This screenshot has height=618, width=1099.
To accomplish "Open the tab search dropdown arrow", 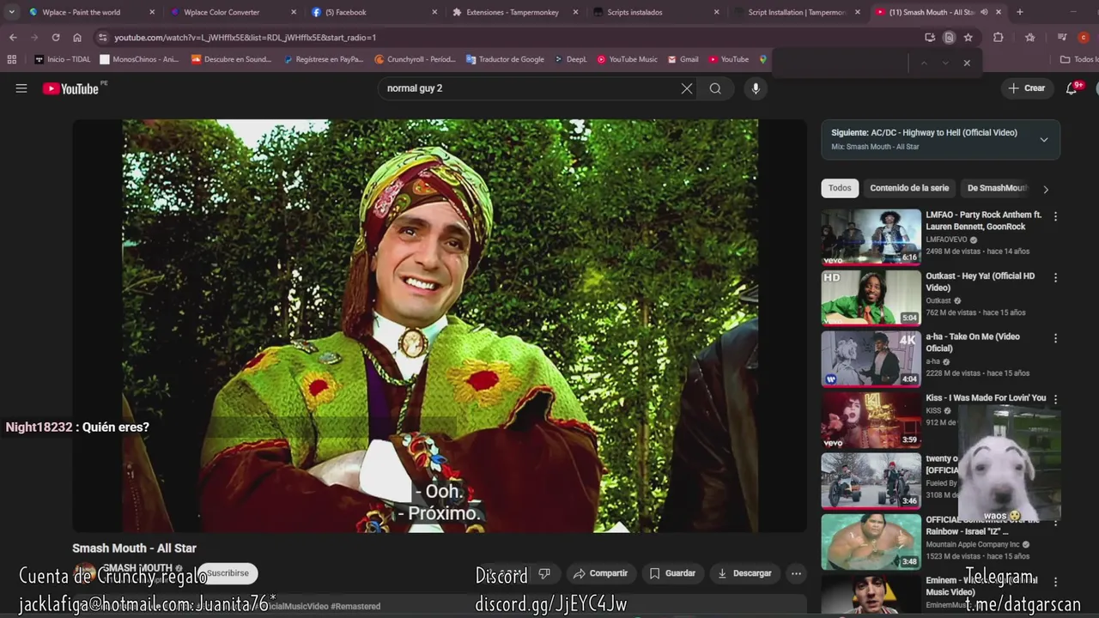I will pos(11,12).
